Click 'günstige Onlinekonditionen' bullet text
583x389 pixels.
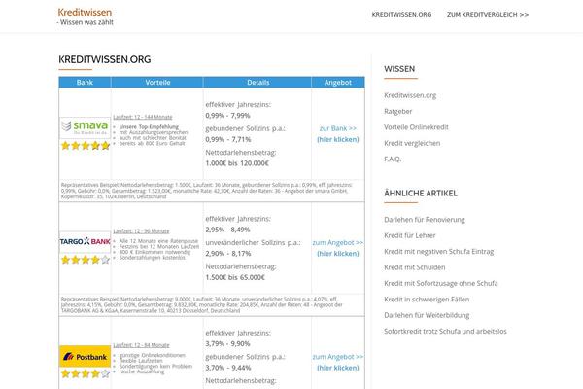153,356
